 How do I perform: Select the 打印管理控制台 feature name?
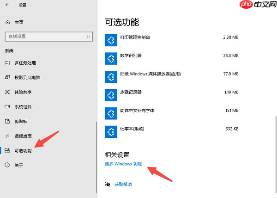pos(135,37)
